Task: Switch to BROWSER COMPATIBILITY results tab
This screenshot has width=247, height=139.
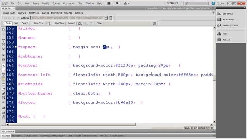Action: point(52,136)
